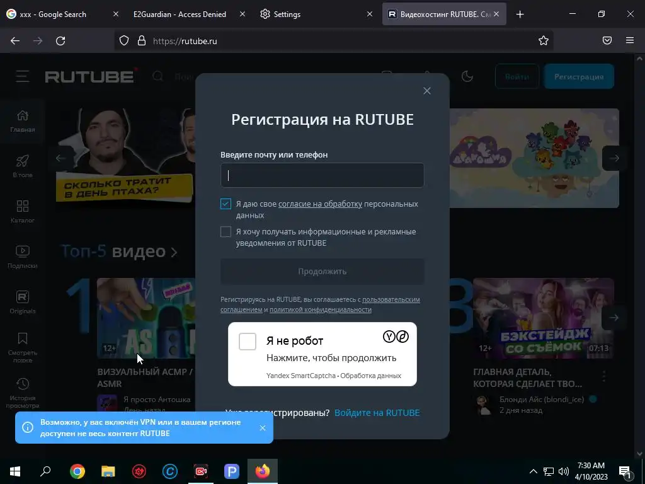645x484 pixels.
Task: Uncheck the personal data consent checkbox
Action: (x=226, y=204)
